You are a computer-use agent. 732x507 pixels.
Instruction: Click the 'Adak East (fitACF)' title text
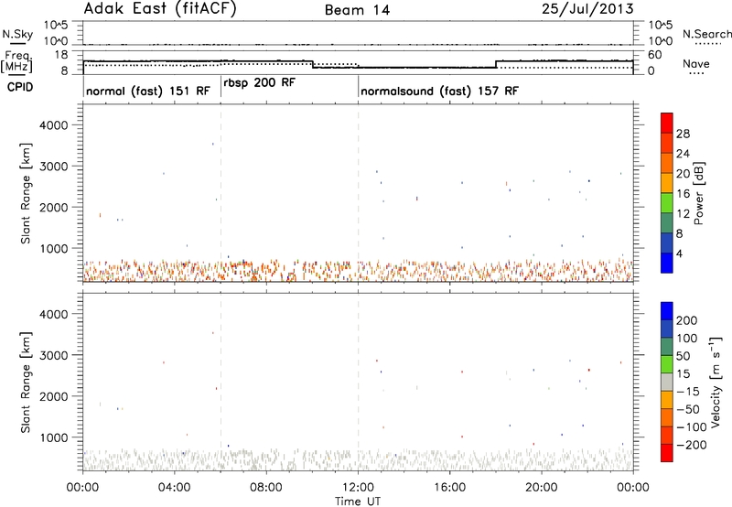[x=160, y=9]
